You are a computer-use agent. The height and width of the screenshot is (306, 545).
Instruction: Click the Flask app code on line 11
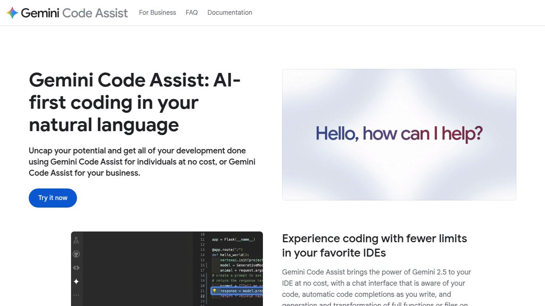click(x=233, y=239)
